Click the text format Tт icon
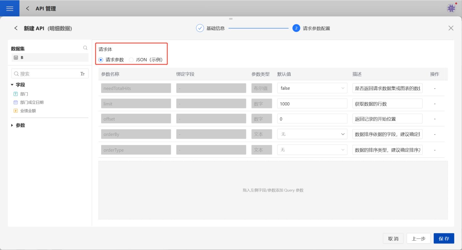 pos(82,74)
